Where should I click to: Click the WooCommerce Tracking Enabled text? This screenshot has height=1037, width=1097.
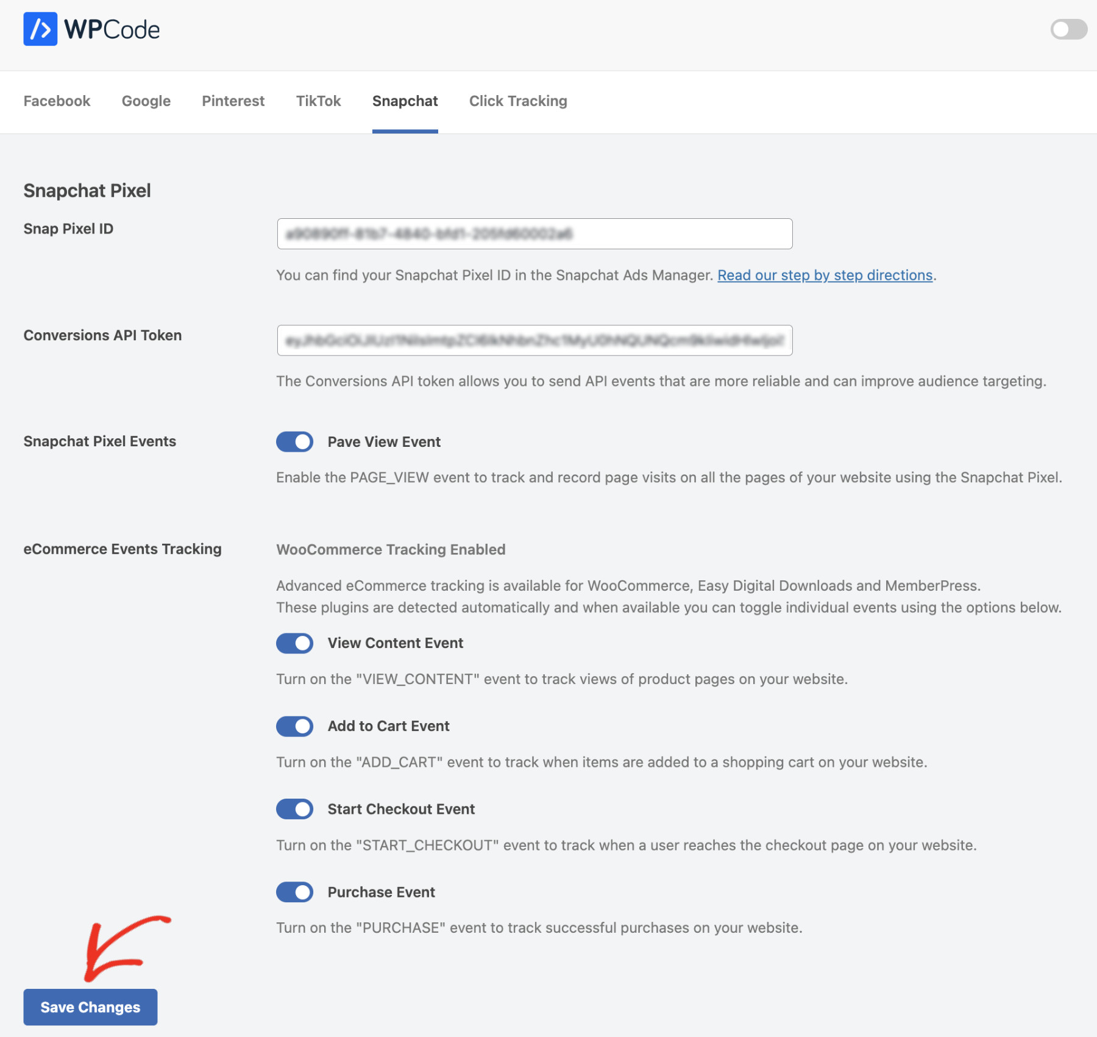click(391, 549)
